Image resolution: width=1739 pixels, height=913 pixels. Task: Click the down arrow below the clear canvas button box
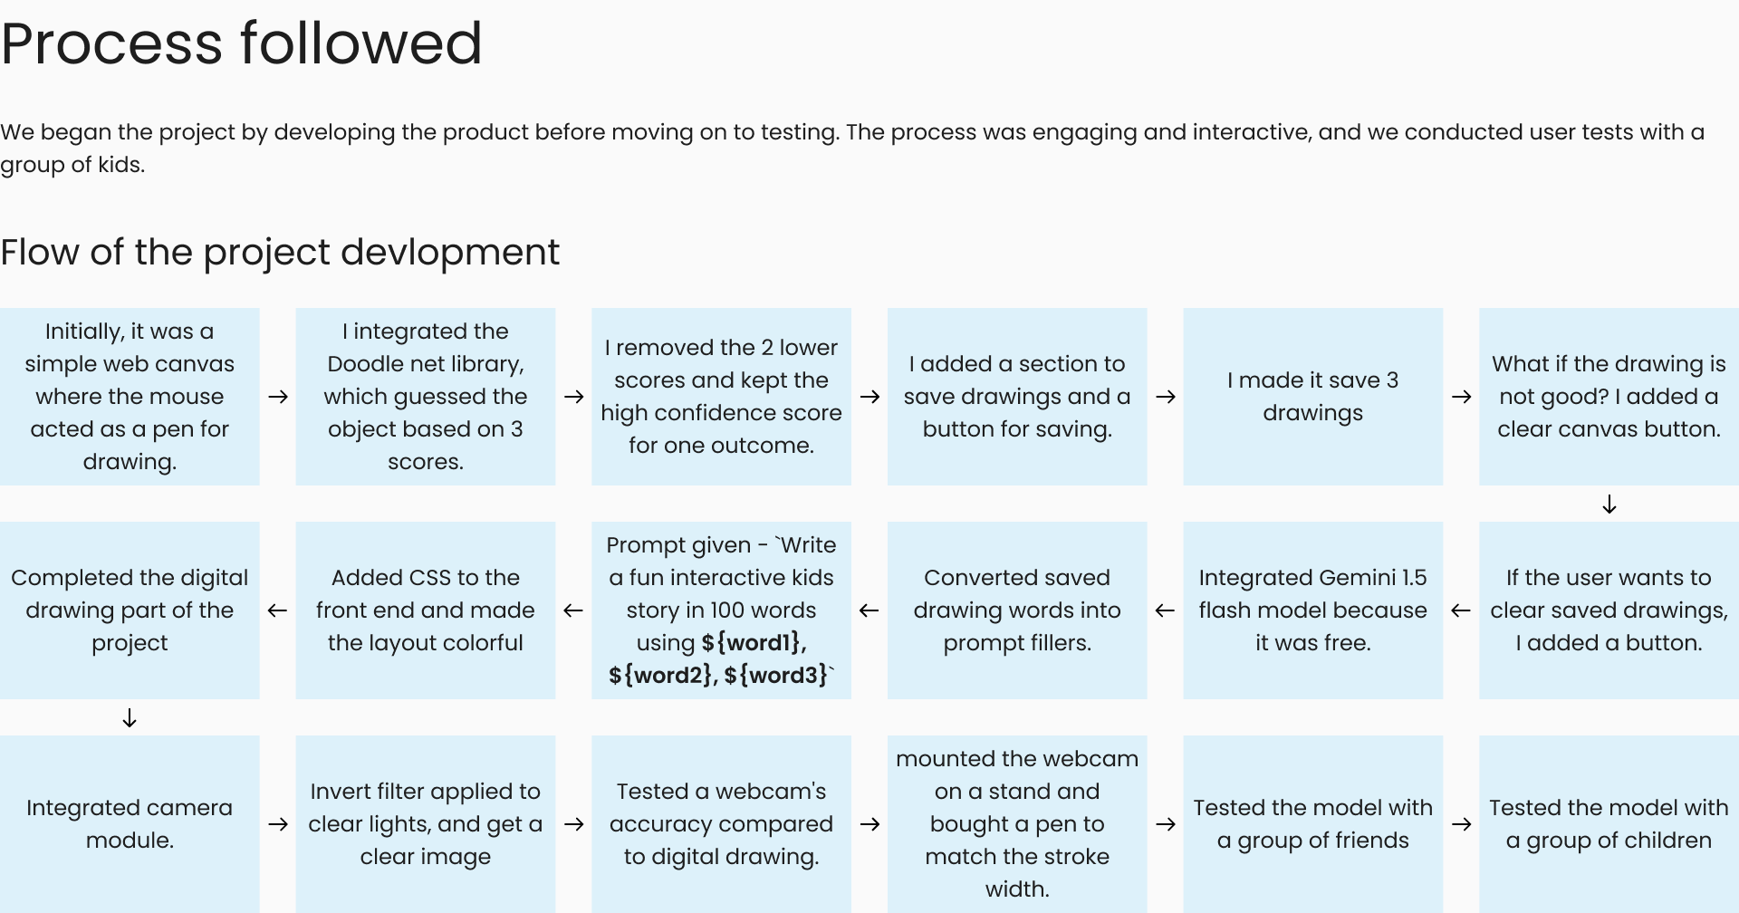tap(1609, 505)
